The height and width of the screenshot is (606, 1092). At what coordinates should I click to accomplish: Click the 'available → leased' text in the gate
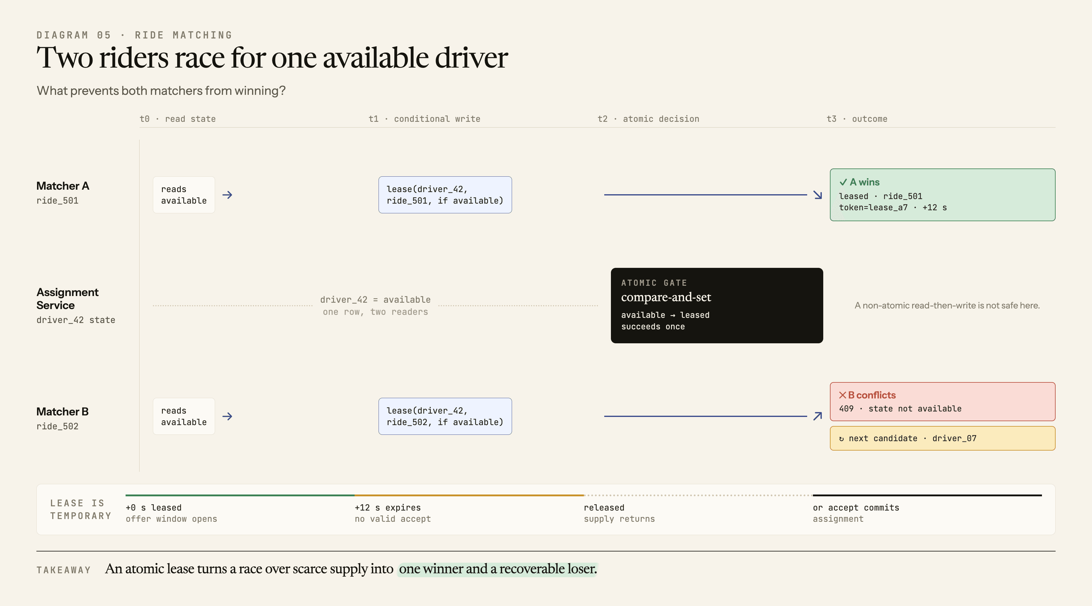(x=666, y=315)
